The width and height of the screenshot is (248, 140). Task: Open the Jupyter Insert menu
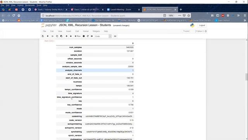coord(69,31)
